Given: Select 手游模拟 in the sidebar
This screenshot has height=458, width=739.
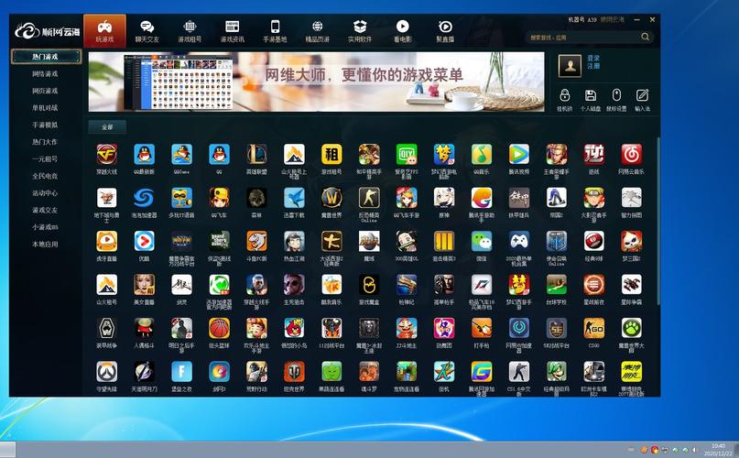Looking at the screenshot, I should [45, 125].
